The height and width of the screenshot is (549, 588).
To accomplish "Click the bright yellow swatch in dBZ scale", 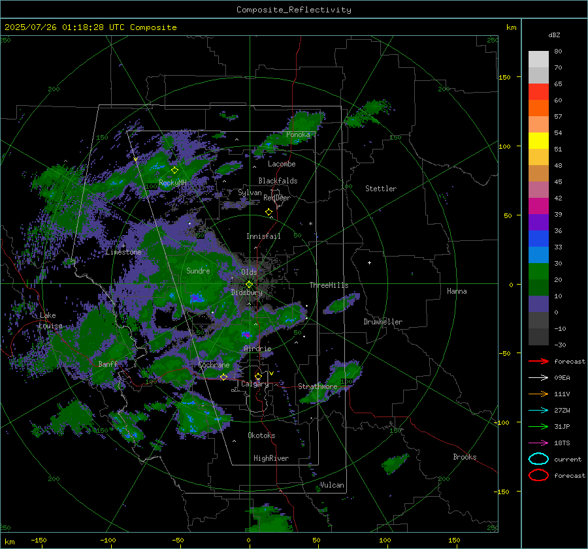I will coord(538,140).
